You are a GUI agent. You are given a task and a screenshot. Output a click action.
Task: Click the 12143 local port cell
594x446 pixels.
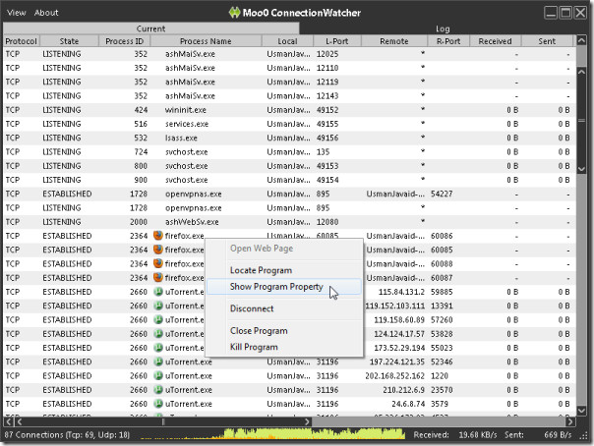pos(327,96)
